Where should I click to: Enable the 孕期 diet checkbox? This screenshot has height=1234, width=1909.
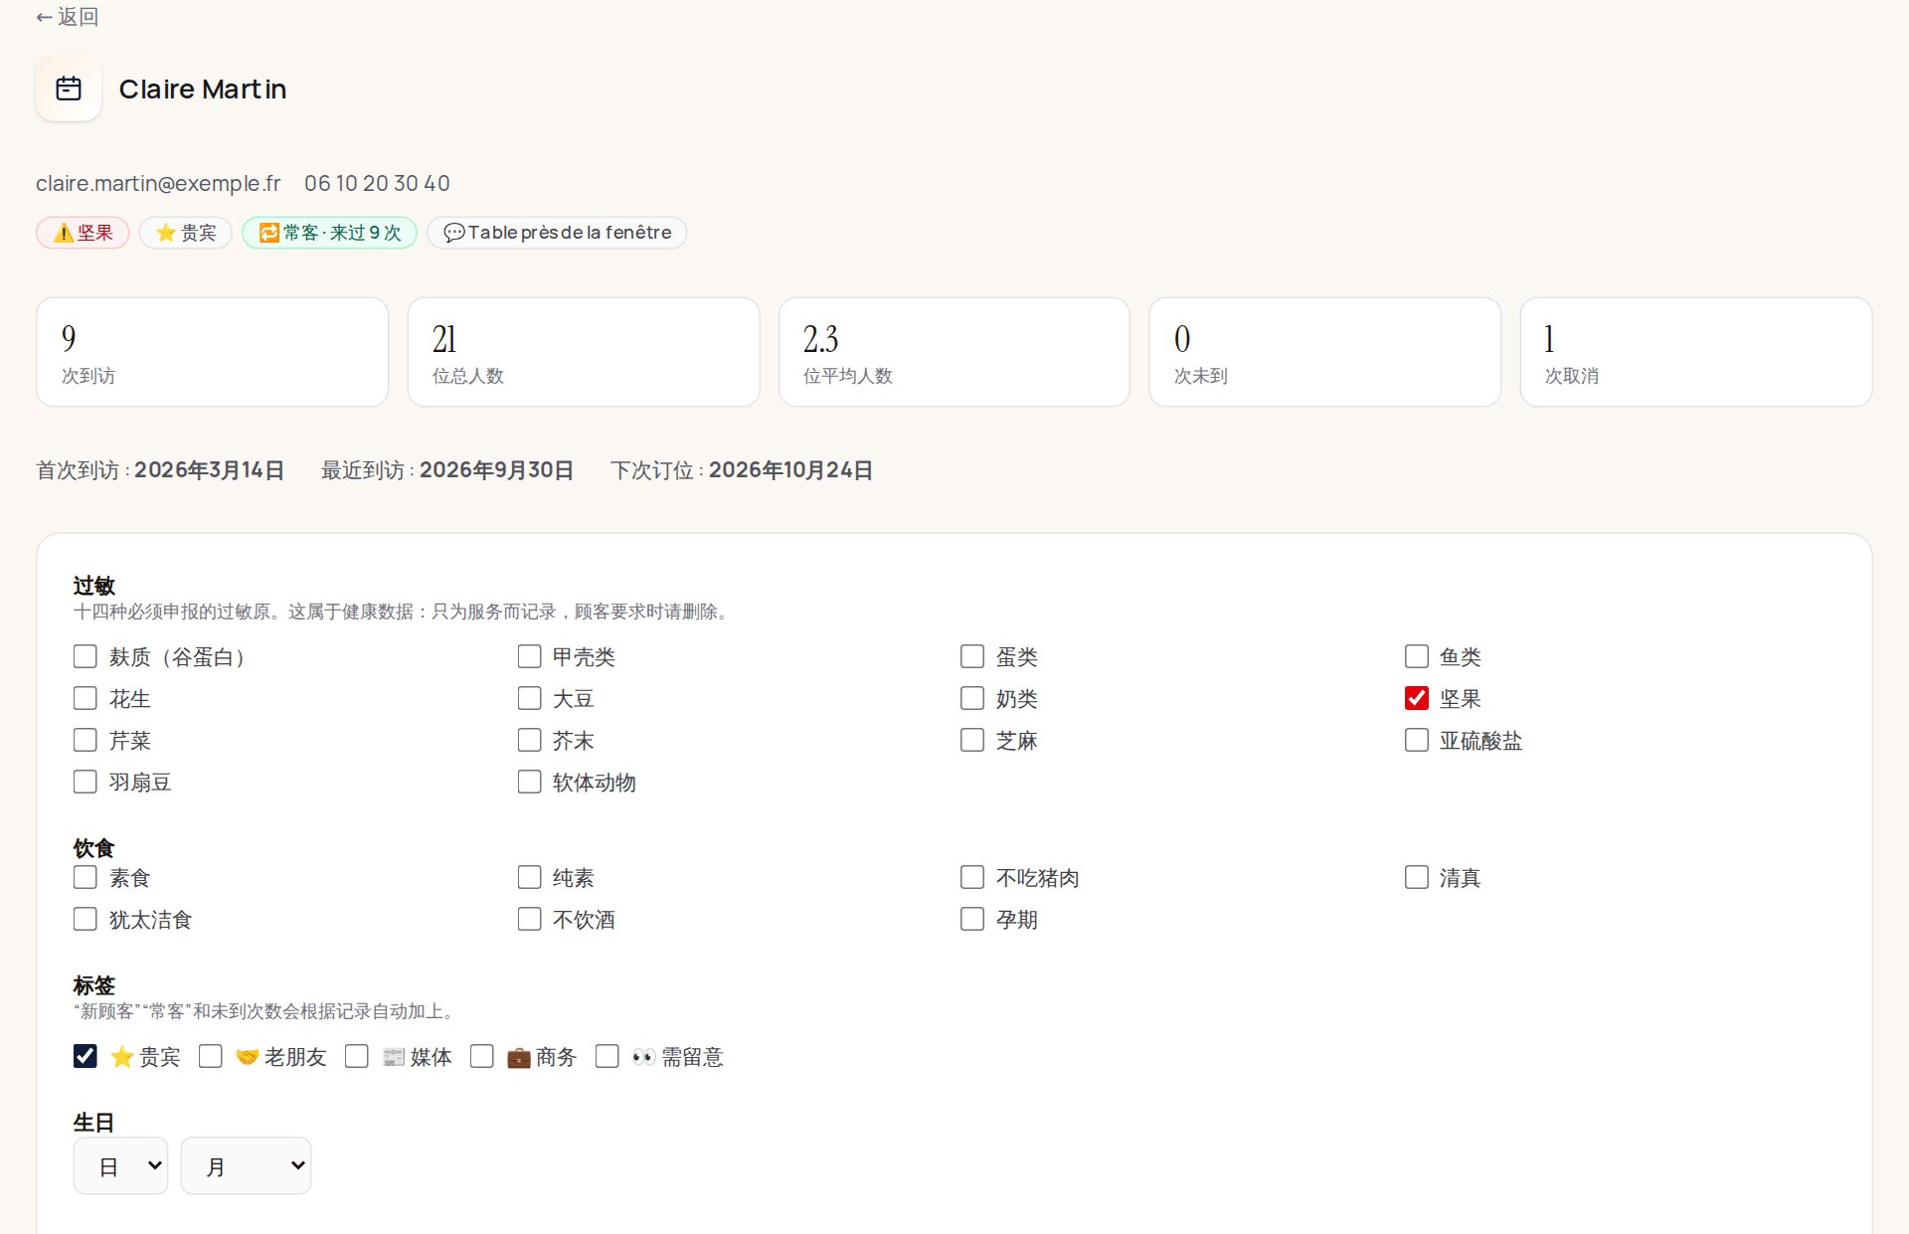[972, 919]
